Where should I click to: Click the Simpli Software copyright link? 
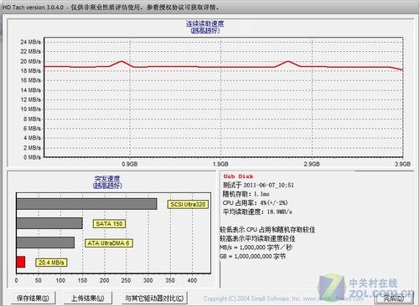(283, 298)
